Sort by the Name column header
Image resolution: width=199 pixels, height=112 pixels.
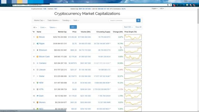click(x=39, y=32)
